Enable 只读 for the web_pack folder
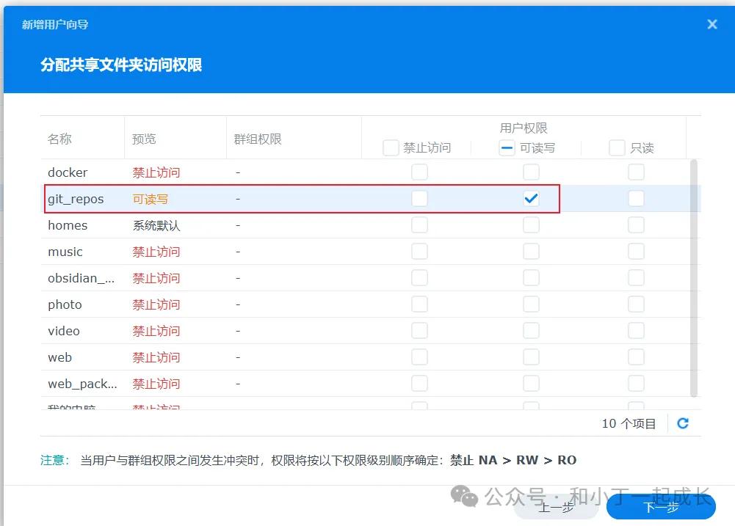The height and width of the screenshot is (526, 735). [x=636, y=384]
